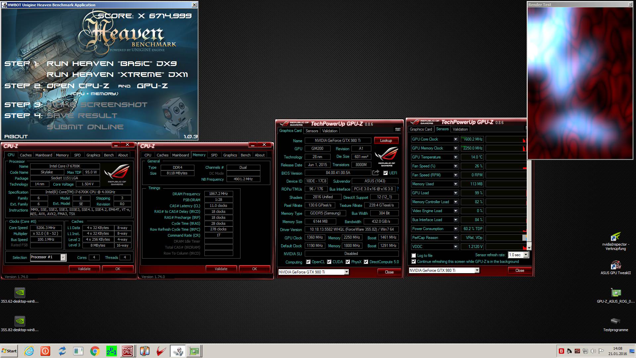Click OK in right CPU-Z memory window

254,269
